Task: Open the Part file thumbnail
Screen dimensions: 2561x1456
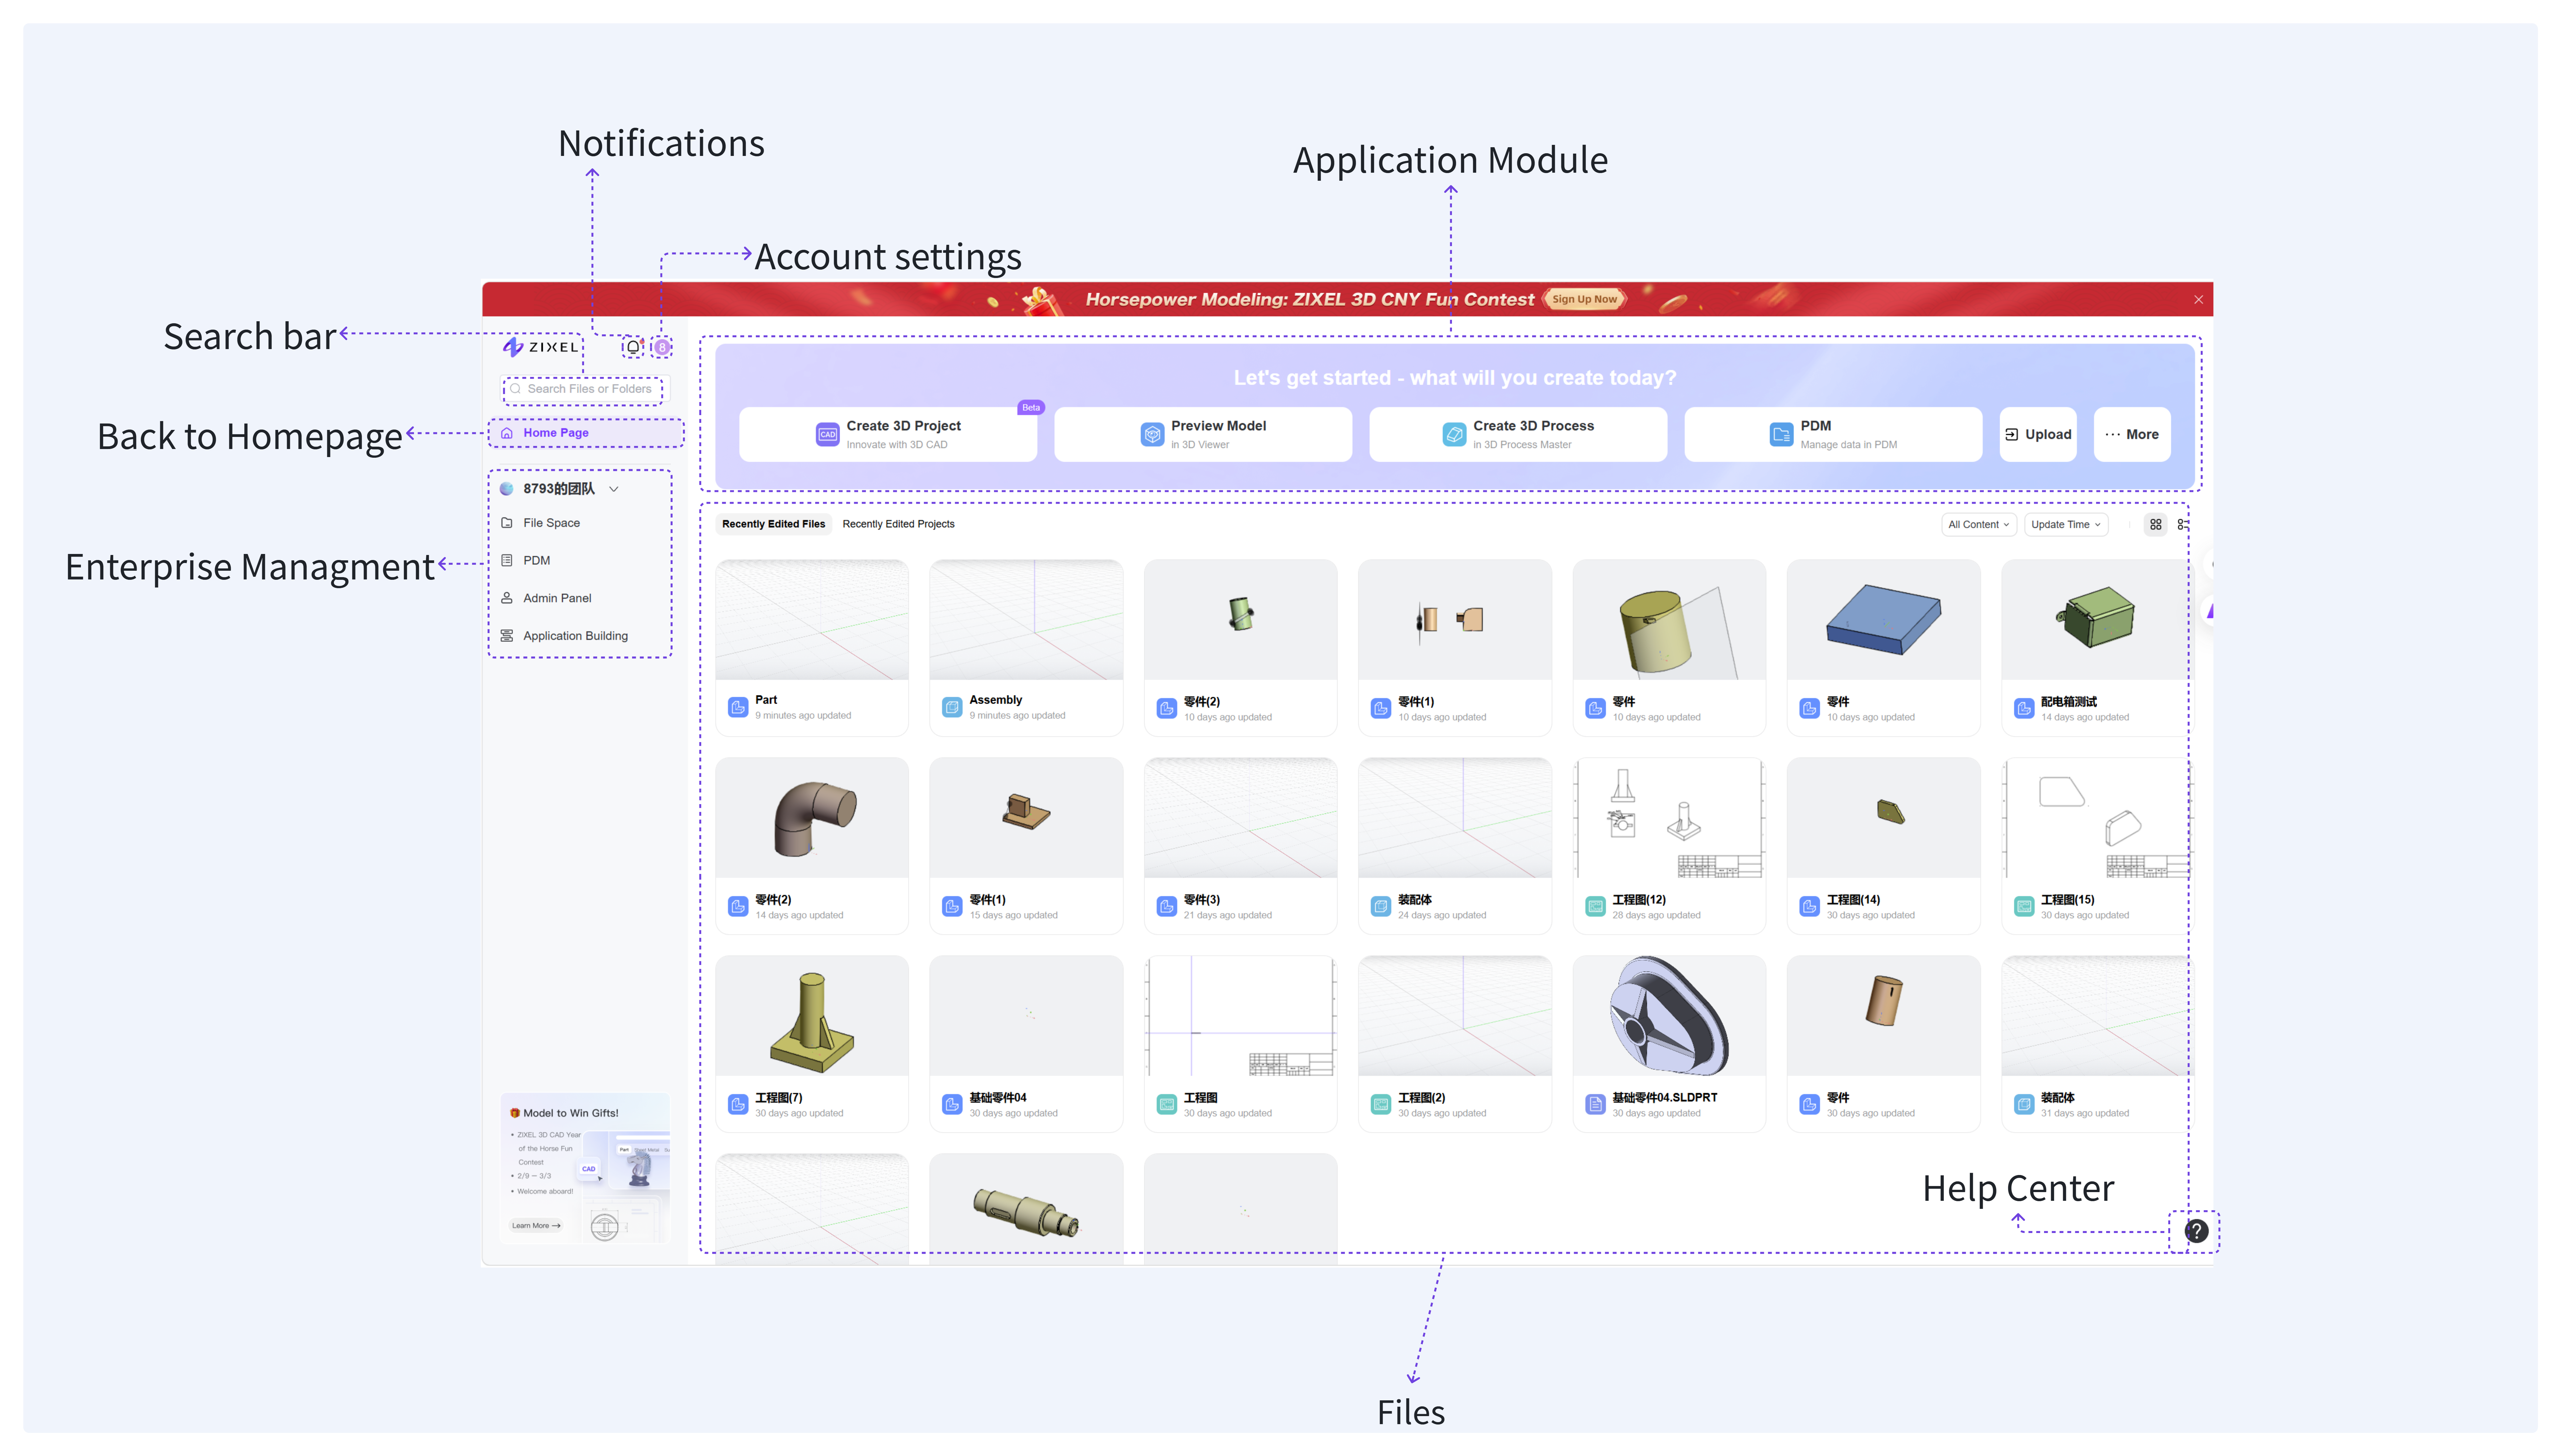Action: [x=812, y=620]
